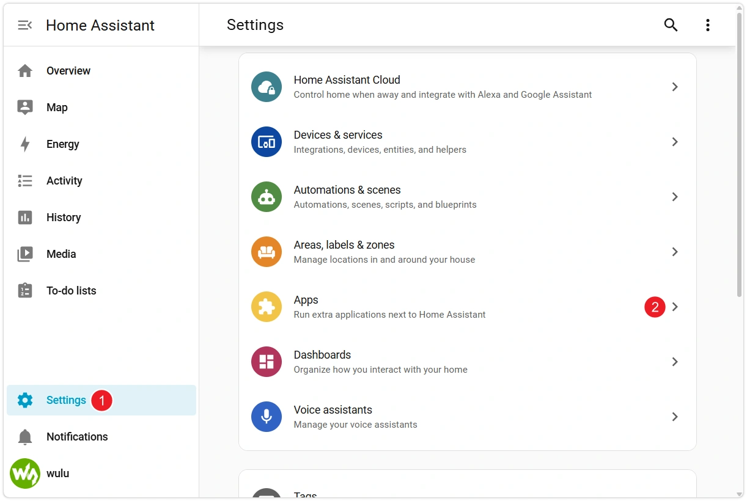Click text 'Manage locations in and around your house'
747x501 pixels.
tap(385, 260)
